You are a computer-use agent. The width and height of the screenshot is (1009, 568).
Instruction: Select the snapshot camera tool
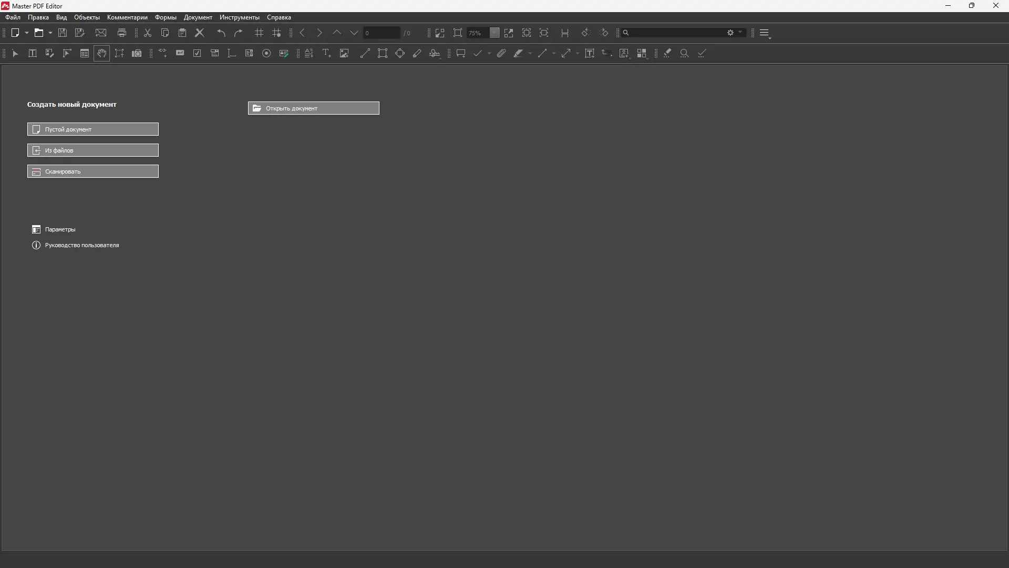coord(136,53)
